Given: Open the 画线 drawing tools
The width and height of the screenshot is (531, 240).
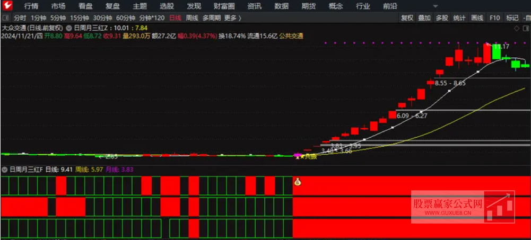Looking at the screenshot, I should click(477, 18).
